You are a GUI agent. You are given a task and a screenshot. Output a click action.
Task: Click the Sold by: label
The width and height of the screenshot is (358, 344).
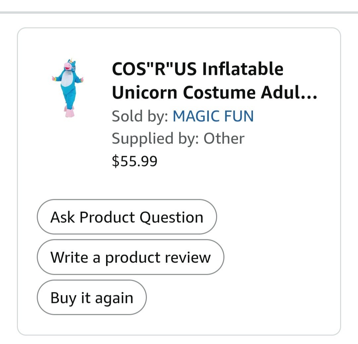141,116
